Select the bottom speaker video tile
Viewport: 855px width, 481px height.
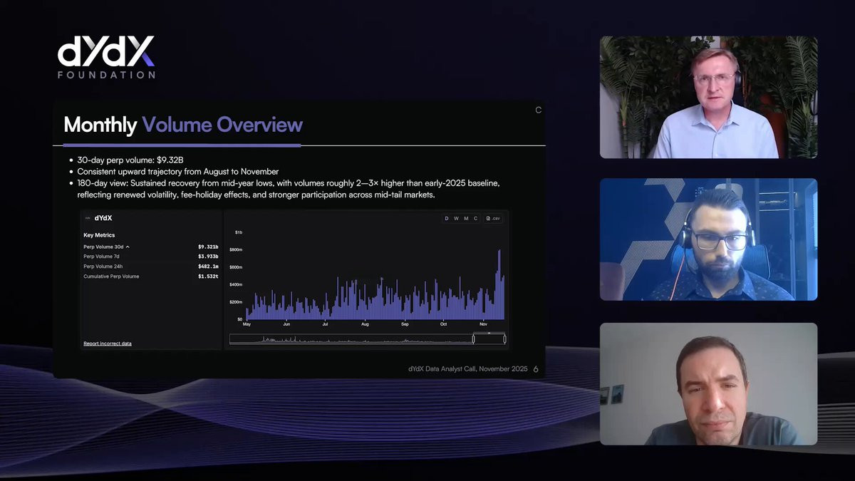pyautogui.click(x=708, y=384)
